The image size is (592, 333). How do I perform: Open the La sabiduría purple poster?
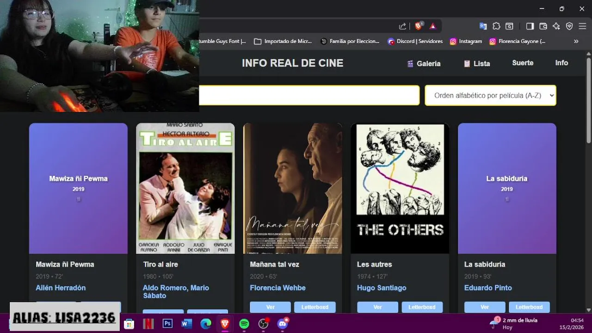click(x=507, y=188)
